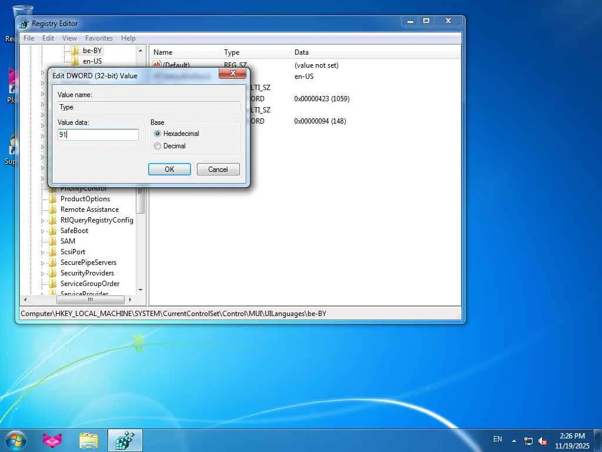Viewport: 602px width, 452px height.
Task: Click the tree horizontal scroll left arrow
Action: click(26, 300)
